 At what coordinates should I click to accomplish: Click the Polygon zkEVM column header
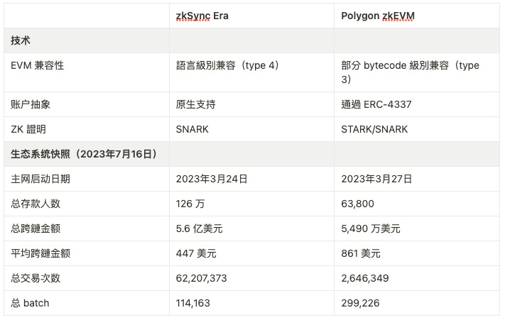(417, 16)
